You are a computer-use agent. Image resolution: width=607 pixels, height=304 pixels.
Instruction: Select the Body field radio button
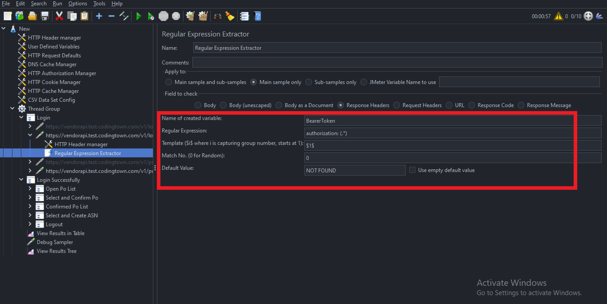coord(198,105)
